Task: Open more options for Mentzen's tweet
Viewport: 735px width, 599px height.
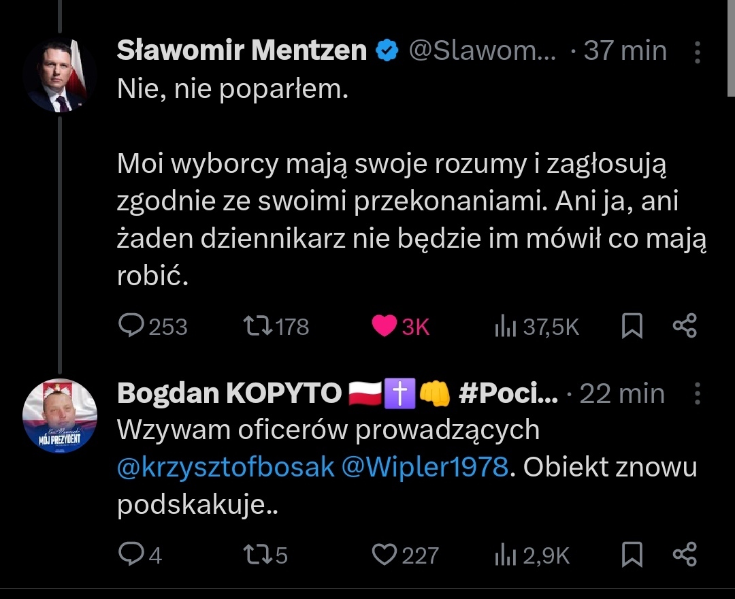Action: point(697,52)
